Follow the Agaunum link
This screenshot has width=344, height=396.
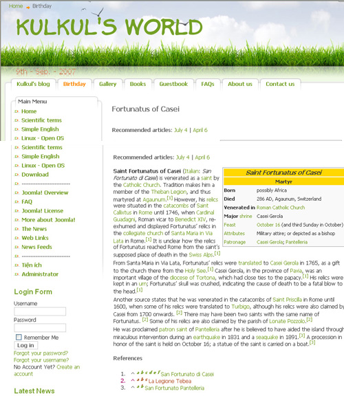point(154,199)
